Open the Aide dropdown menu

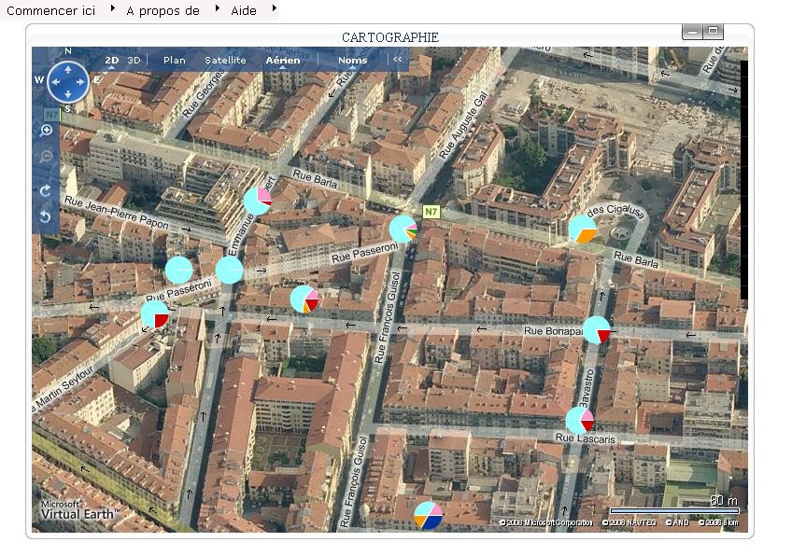click(244, 10)
